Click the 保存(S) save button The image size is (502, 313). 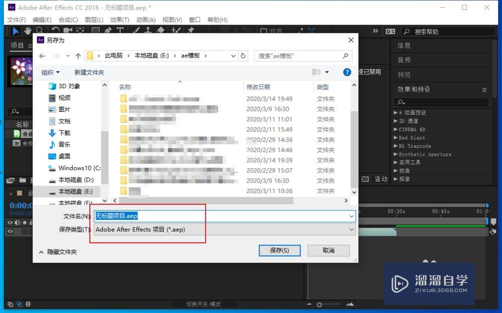[280, 250]
